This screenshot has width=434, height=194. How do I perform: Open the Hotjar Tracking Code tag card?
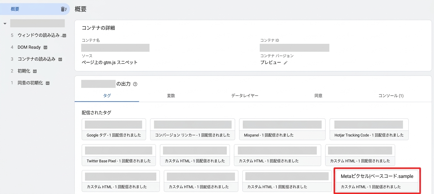click(x=369, y=129)
